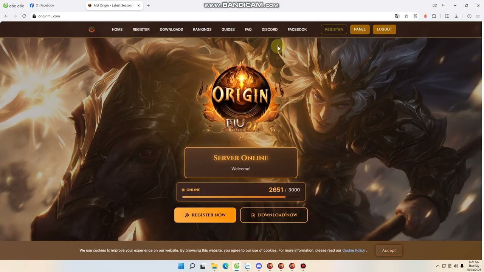
Task: Open the browser hamburger menu
Action: tap(478, 16)
